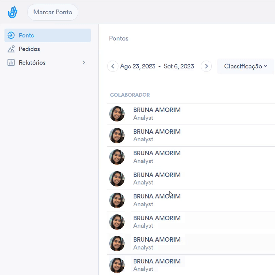Open the Pedidos section label

tap(29, 49)
